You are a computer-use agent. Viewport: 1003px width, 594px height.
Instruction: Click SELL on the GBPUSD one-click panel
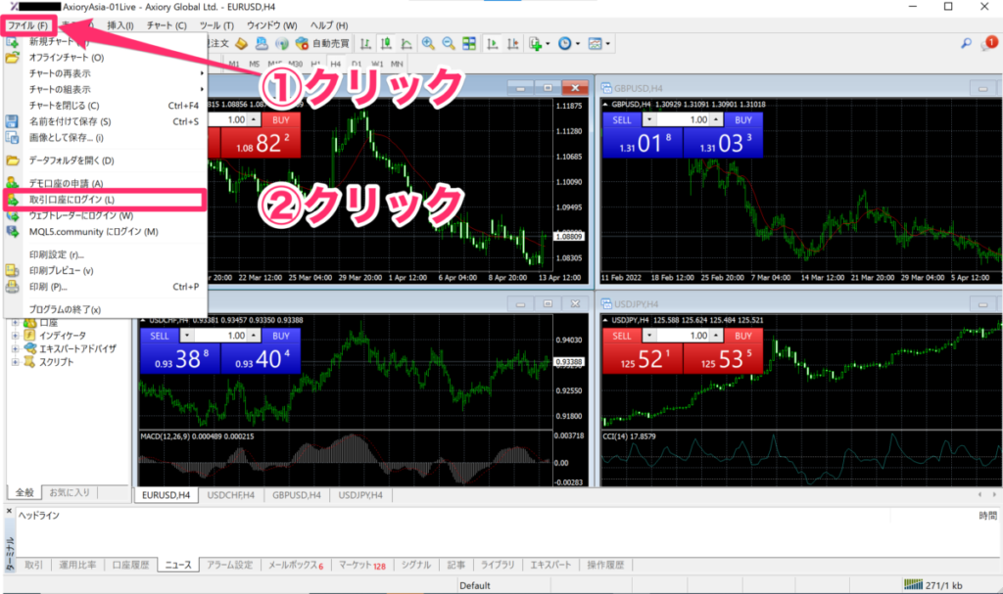[622, 120]
